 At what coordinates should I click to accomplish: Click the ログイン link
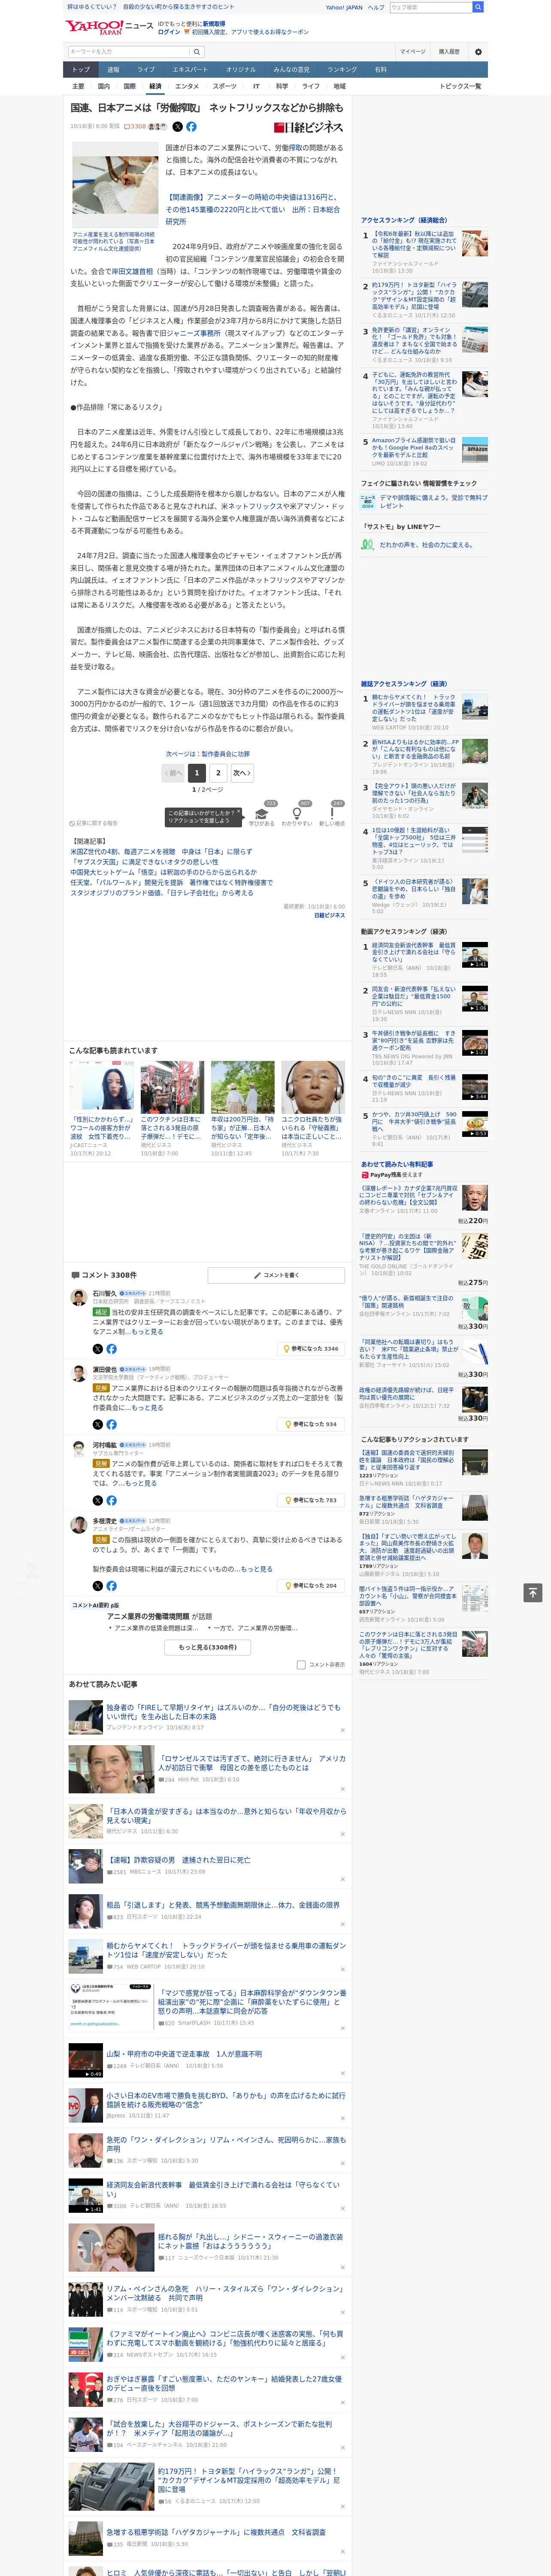coord(169,32)
